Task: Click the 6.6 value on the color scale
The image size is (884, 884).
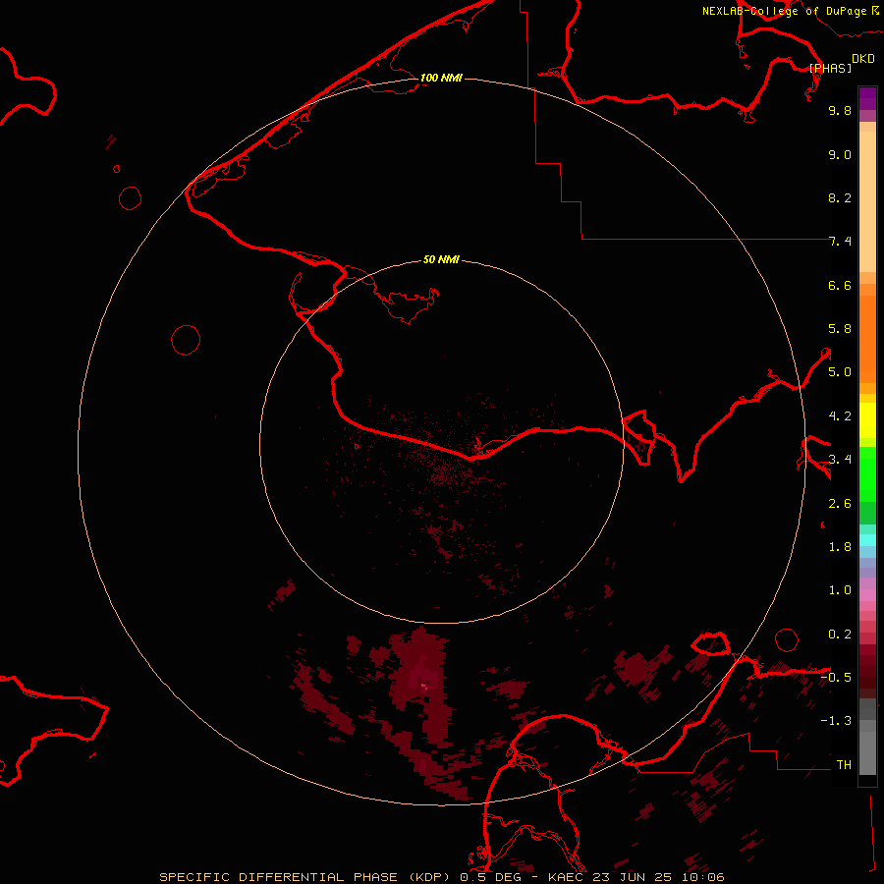Action: tap(840, 285)
